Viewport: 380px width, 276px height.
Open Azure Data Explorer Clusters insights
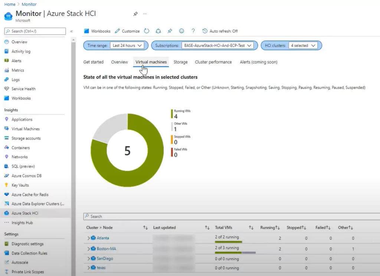point(38,204)
